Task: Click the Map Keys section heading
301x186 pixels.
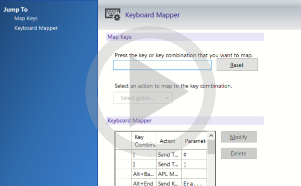Action: [x=119, y=37]
